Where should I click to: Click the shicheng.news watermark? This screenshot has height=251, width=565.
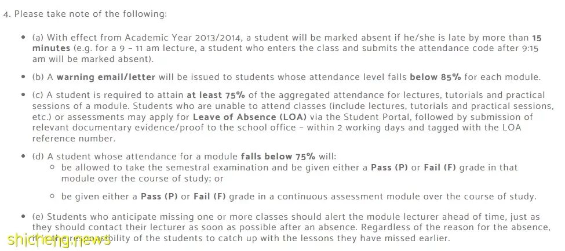click(59, 239)
